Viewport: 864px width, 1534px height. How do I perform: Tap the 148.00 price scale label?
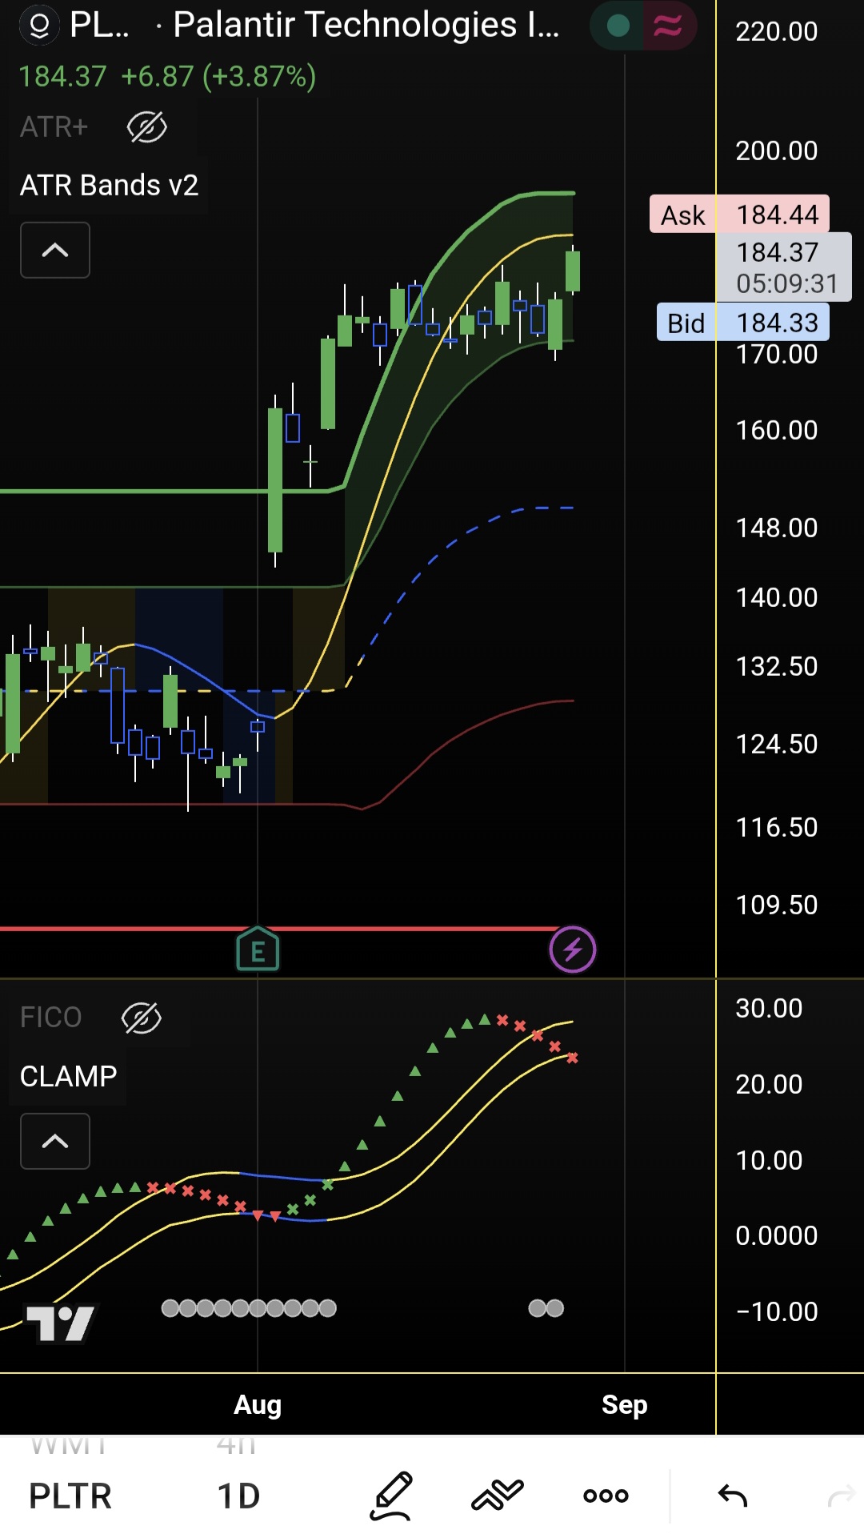(777, 528)
